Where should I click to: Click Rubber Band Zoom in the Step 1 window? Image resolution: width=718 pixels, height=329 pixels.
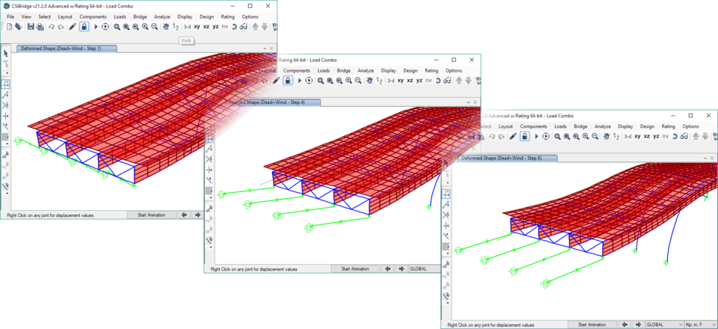(117, 27)
